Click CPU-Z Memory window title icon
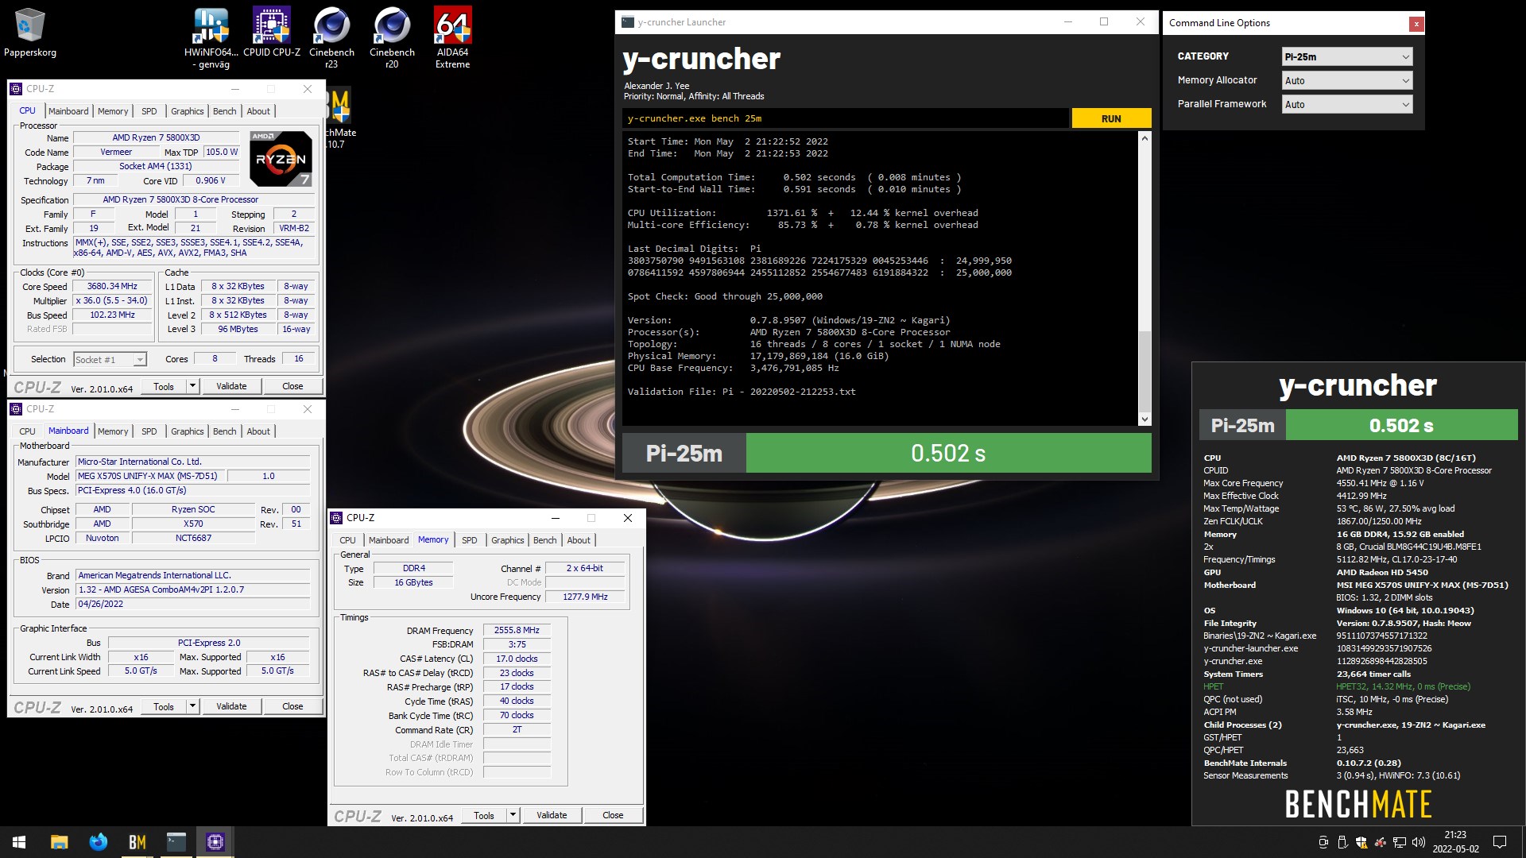The width and height of the screenshot is (1526, 858). tap(336, 518)
